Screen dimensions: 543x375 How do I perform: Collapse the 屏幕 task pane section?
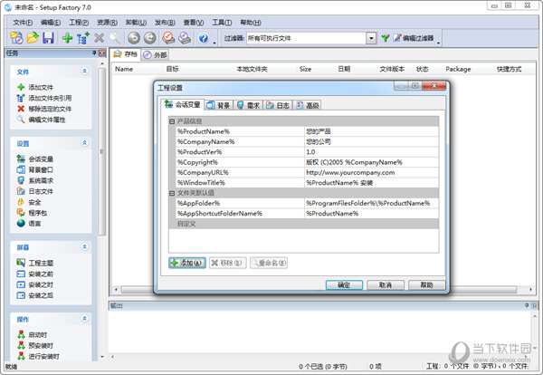pyautogui.click(x=84, y=246)
